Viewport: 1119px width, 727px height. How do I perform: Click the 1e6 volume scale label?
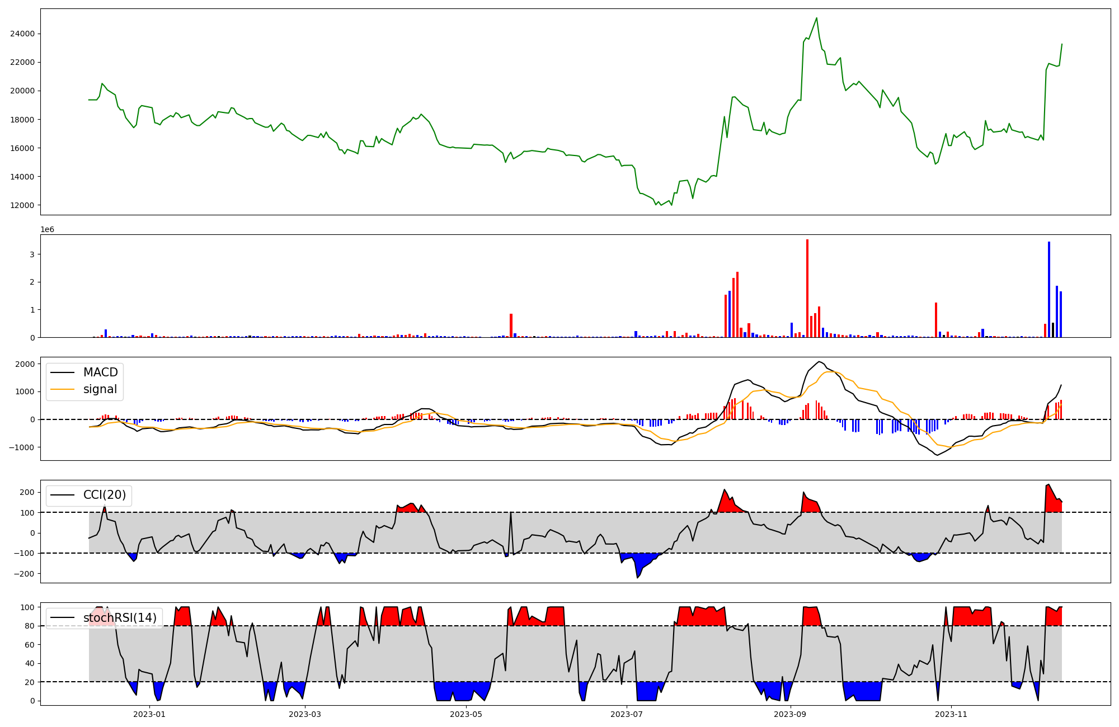coord(47,230)
